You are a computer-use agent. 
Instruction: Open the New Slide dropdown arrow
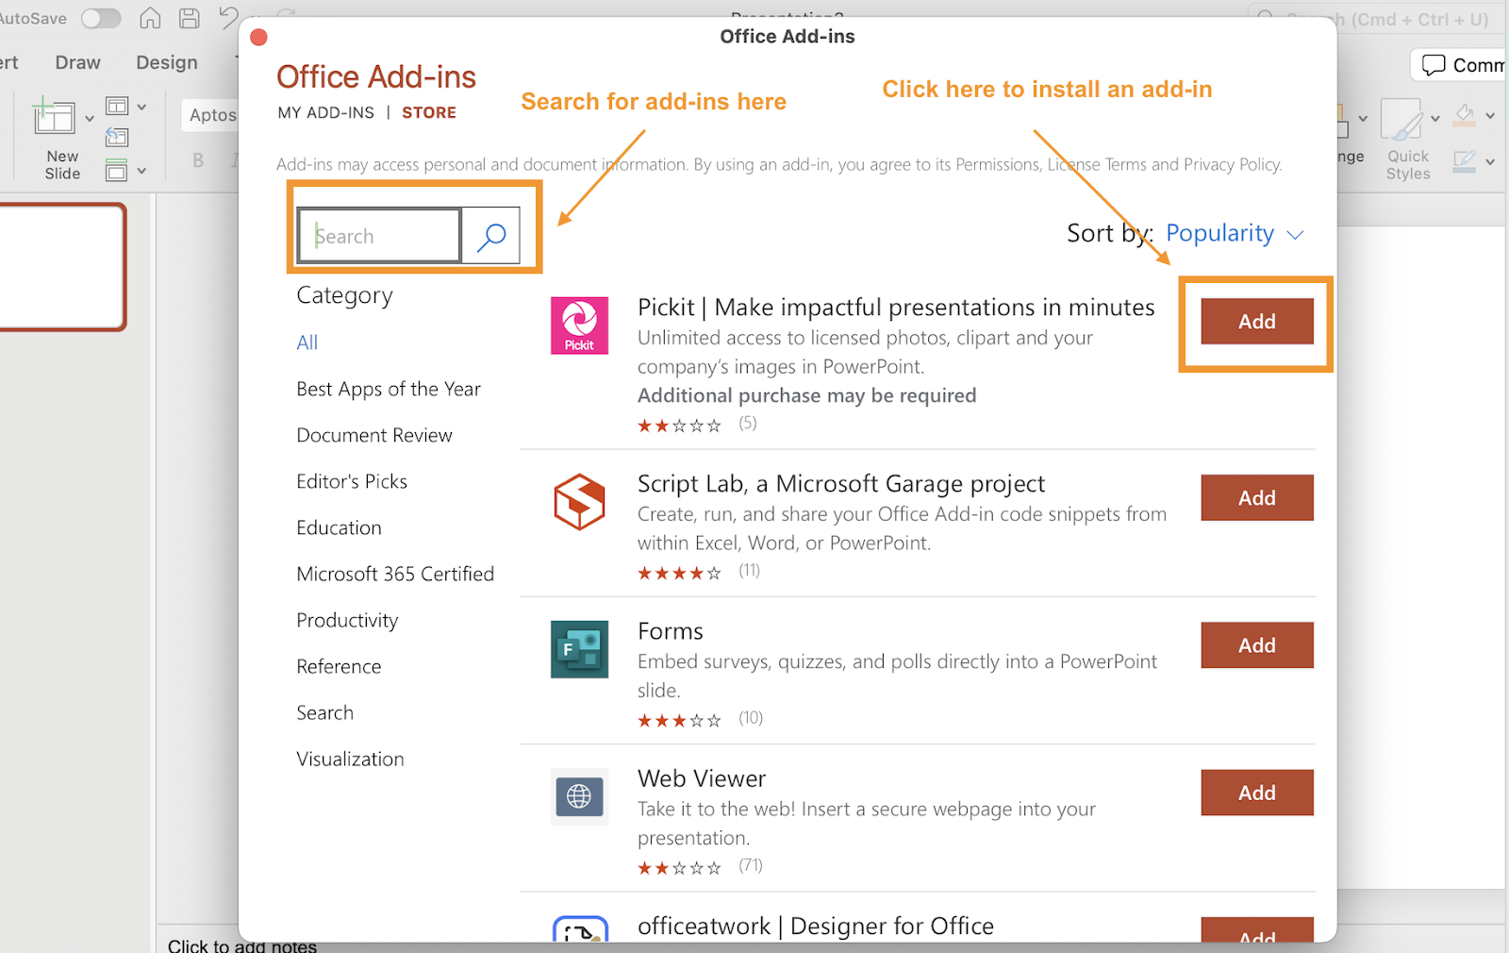[x=90, y=119]
